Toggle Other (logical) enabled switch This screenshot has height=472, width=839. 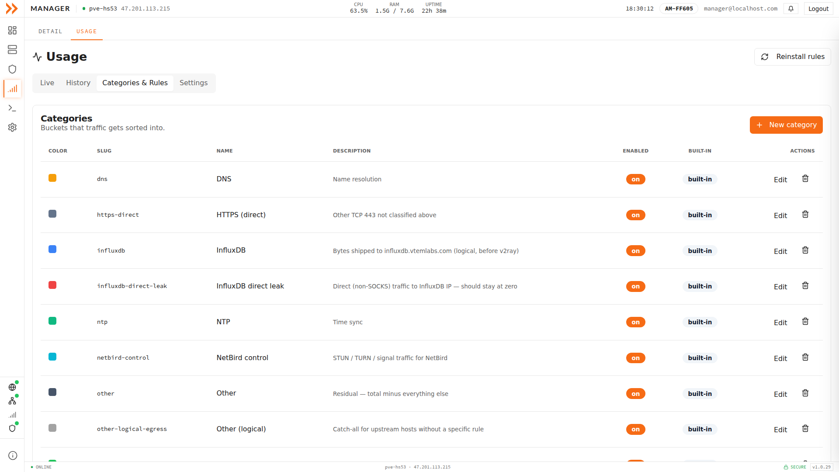coord(635,429)
